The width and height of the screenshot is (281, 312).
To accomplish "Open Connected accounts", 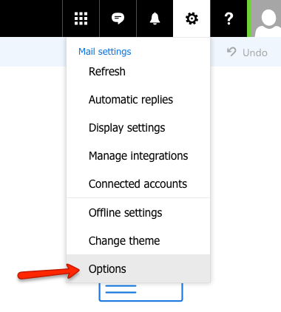I will click(x=138, y=184).
